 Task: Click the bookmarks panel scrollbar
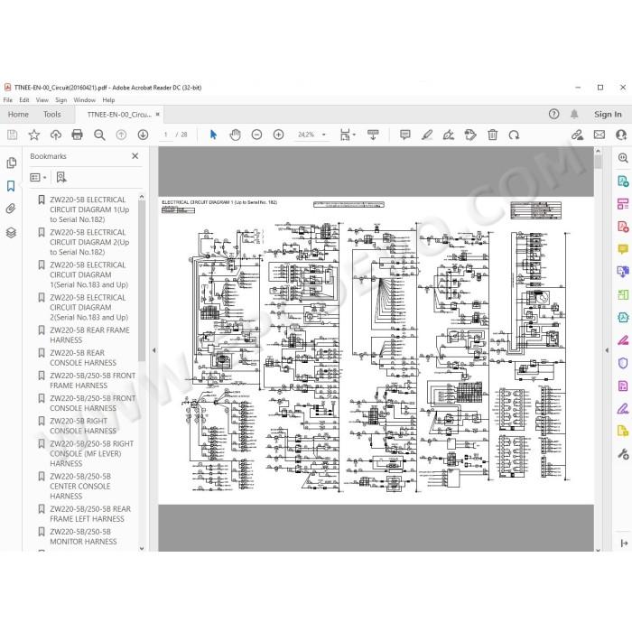[x=142, y=280]
